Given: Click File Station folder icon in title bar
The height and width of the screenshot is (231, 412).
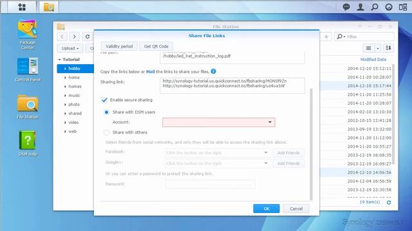Looking at the screenshot, I should tap(61, 26).
